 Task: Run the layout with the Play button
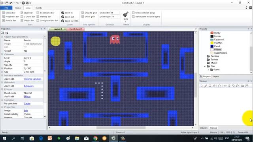click(23, 3)
